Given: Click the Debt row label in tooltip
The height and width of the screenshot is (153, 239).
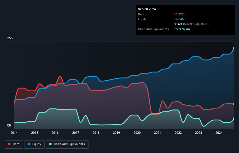Looking at the screenshot, I should pos(141,14).
